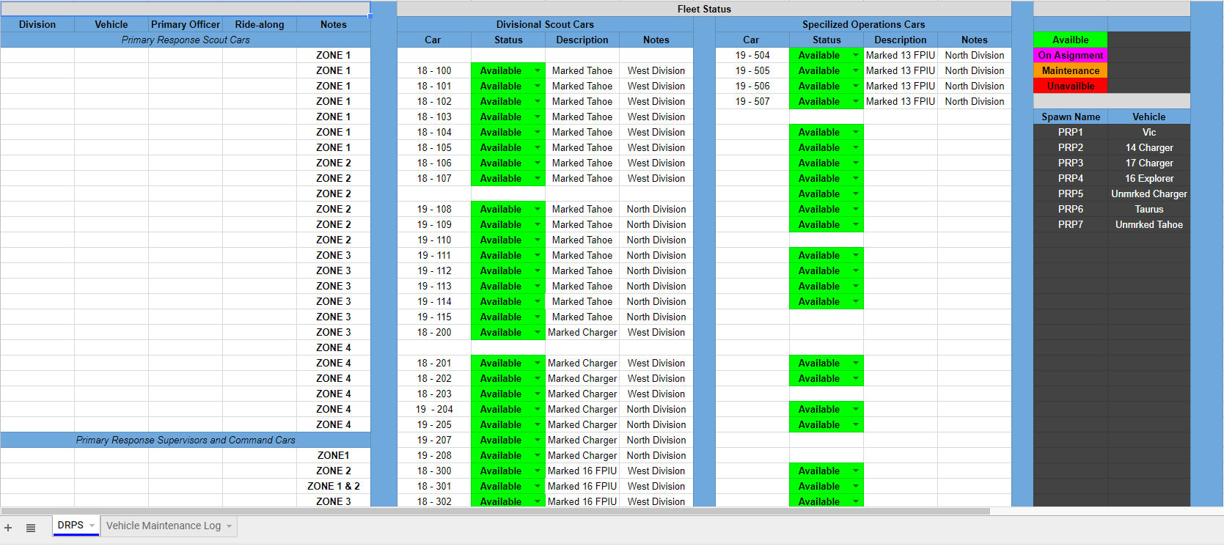Open Vehicle Maintenance Log tab menu arrow
The height and width of the screenshot is (549, 1224).
tap(229, 526)
